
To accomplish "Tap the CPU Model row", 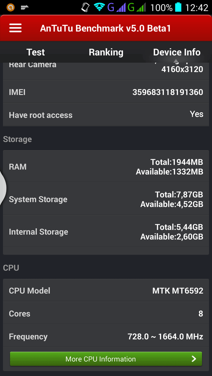I will (x=106, y=291).
